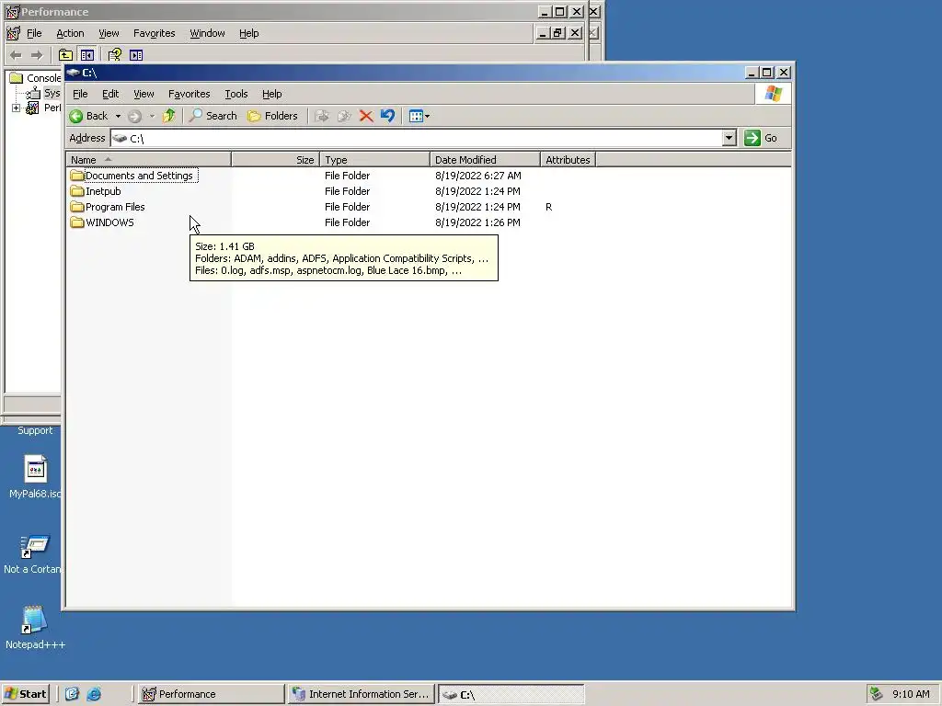Click the Show/Hide Action Pane icon in Performance toolbar
The image size is (942, 706).
(136, 55)
